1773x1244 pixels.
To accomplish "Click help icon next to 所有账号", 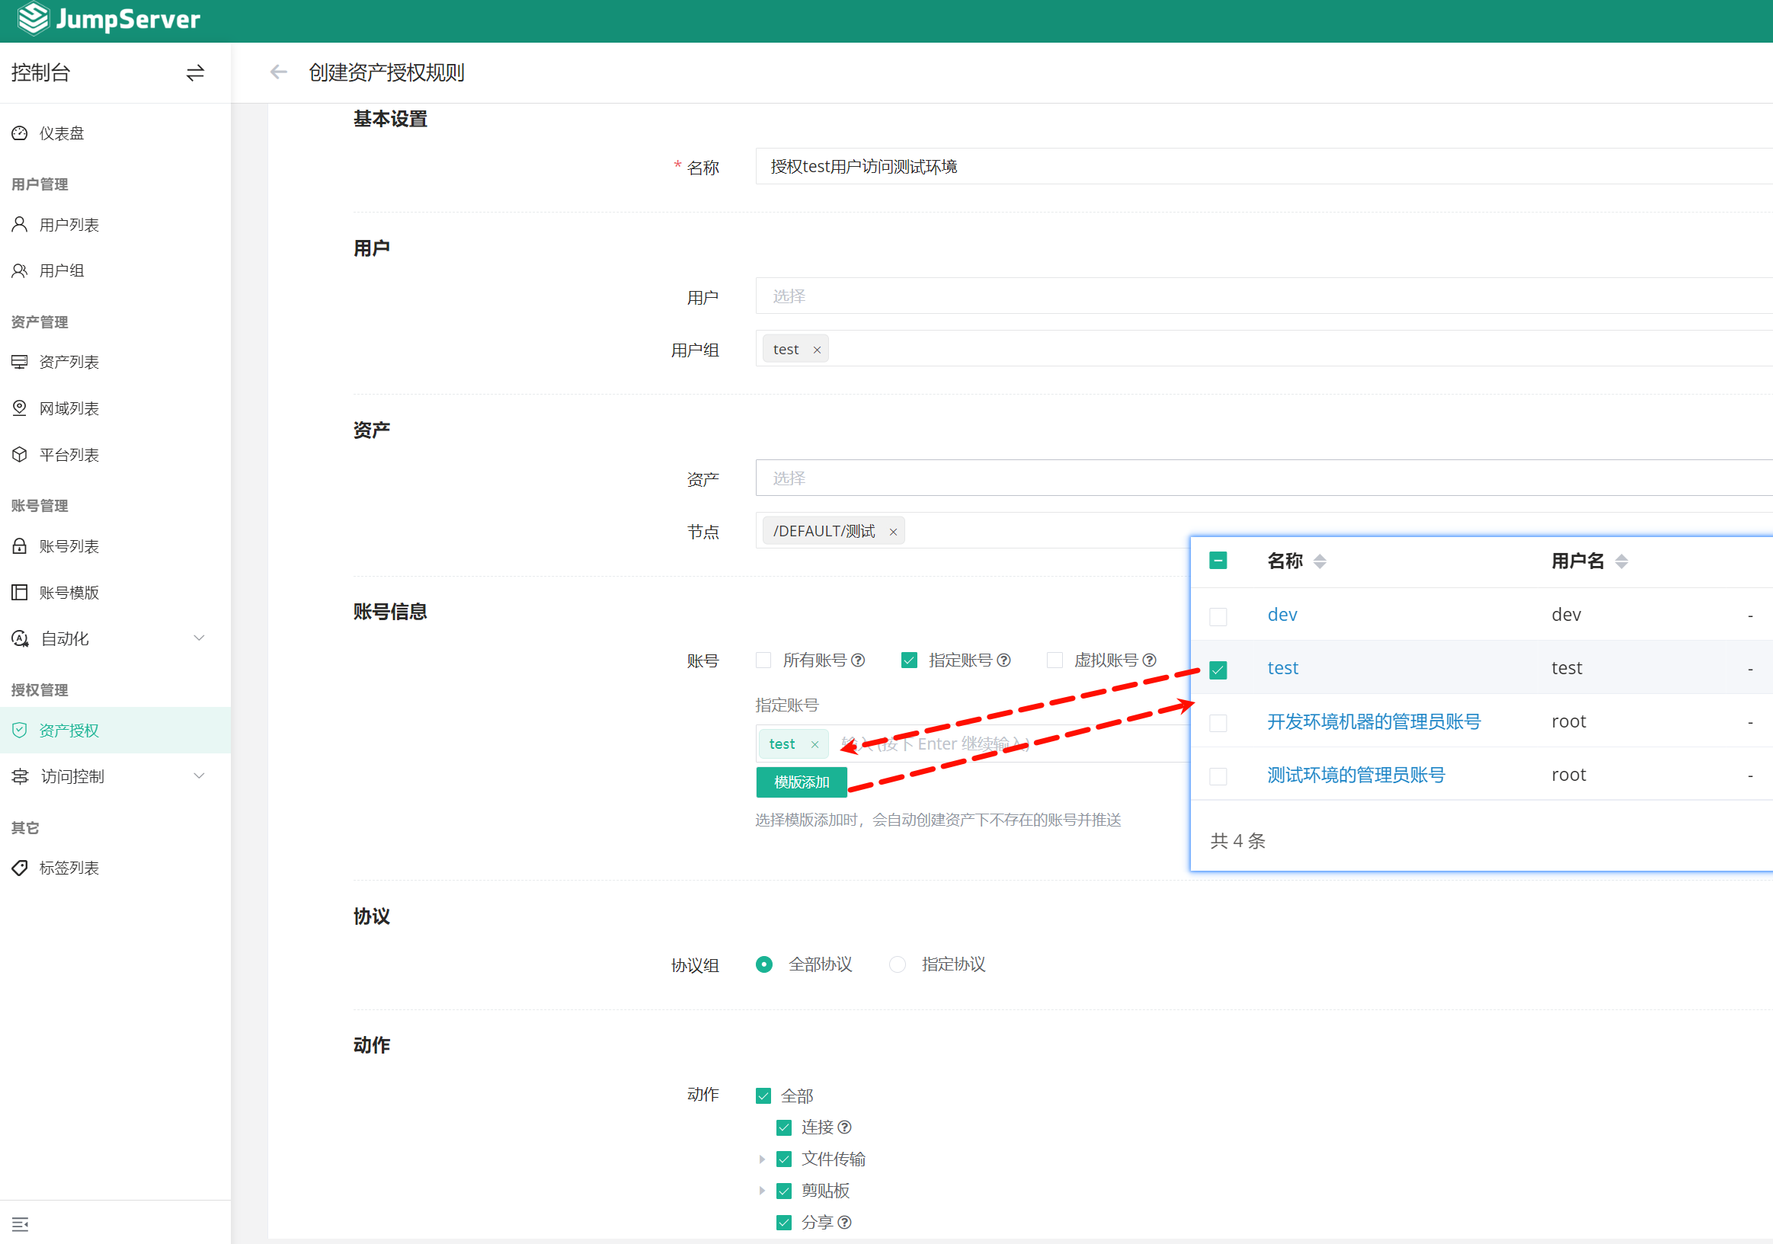I will (858, 660).
